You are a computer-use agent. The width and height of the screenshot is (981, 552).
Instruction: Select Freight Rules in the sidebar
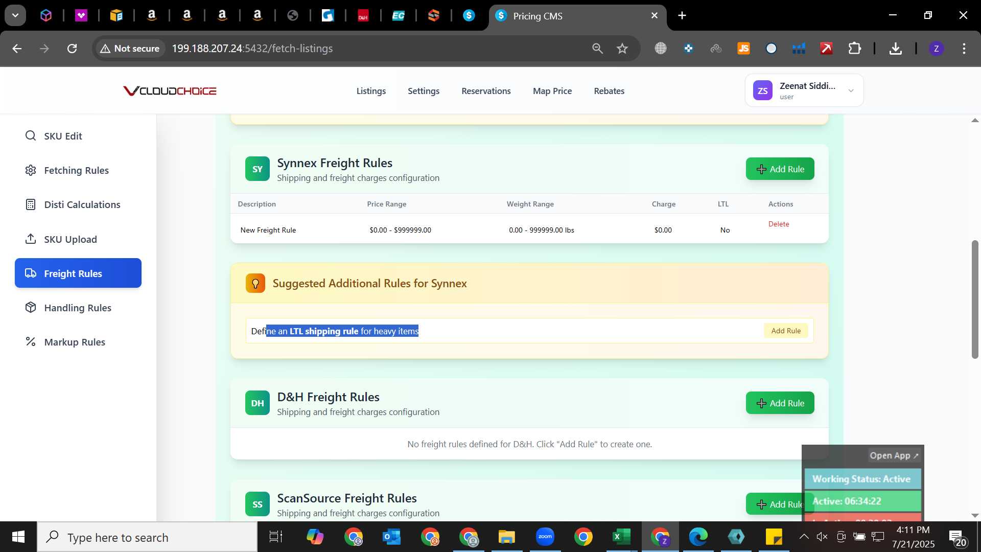[x=78, y=273]
